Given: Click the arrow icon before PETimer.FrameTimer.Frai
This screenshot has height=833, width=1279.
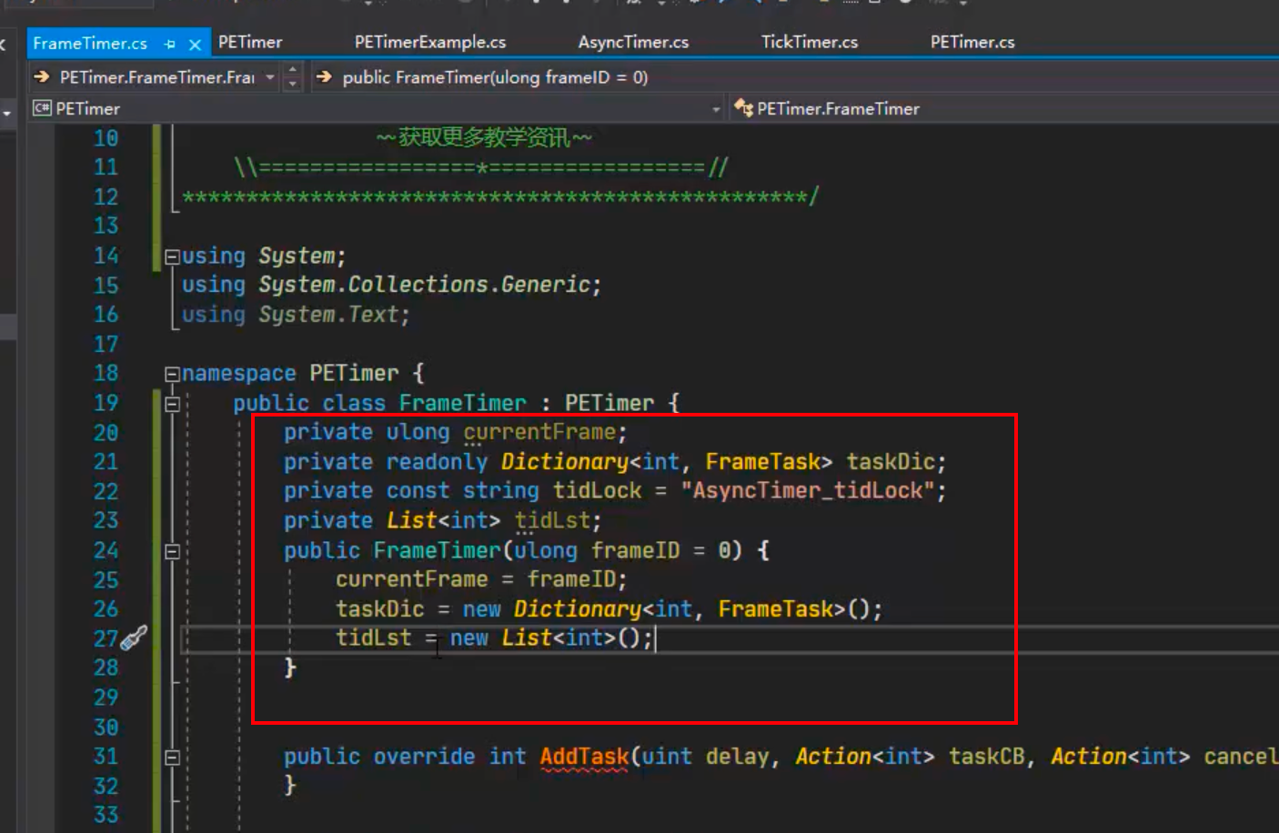Looking at the screenshot, I should click(x=42, y=77).
